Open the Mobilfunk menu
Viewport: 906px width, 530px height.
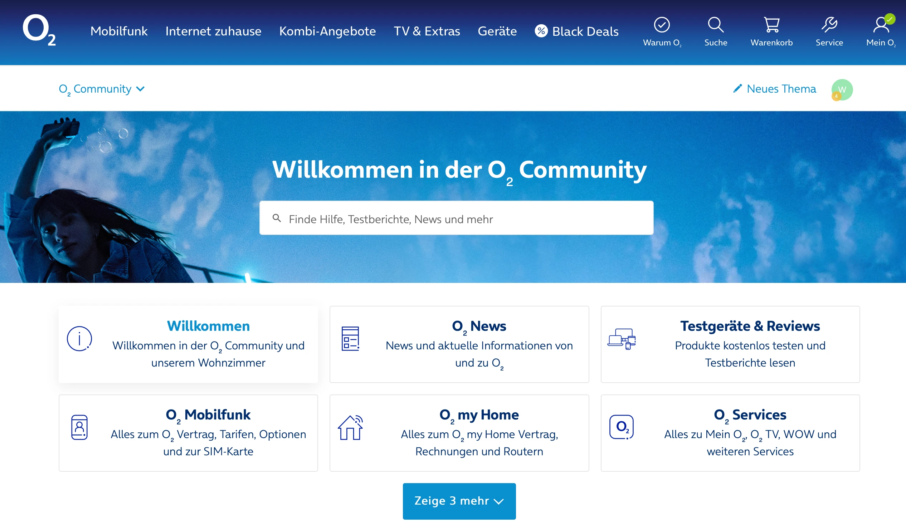[x=119, y=31]
